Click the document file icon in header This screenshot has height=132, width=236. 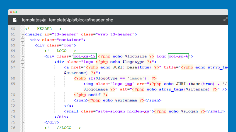pyautogui.click(x=15, y=20)
